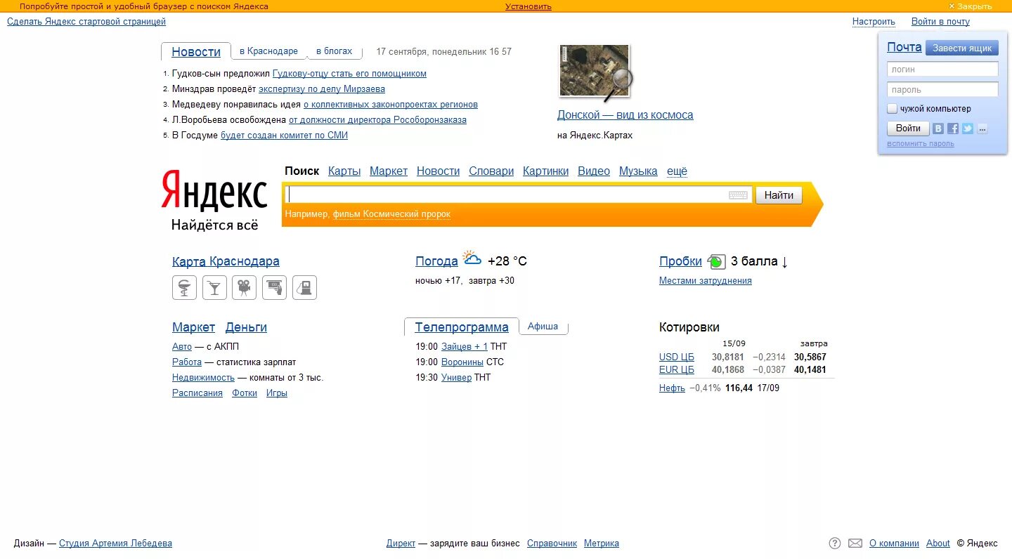This screenshot has width=1012, height=559.
Task: Click the green traffic light icon
Action: click(x=716, y=262)
